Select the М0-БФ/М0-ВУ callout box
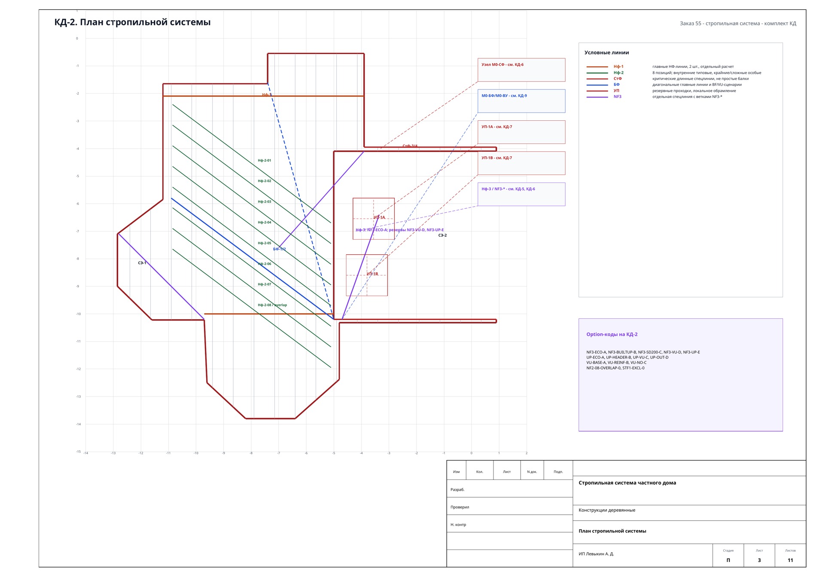 [x=521, y=101]
